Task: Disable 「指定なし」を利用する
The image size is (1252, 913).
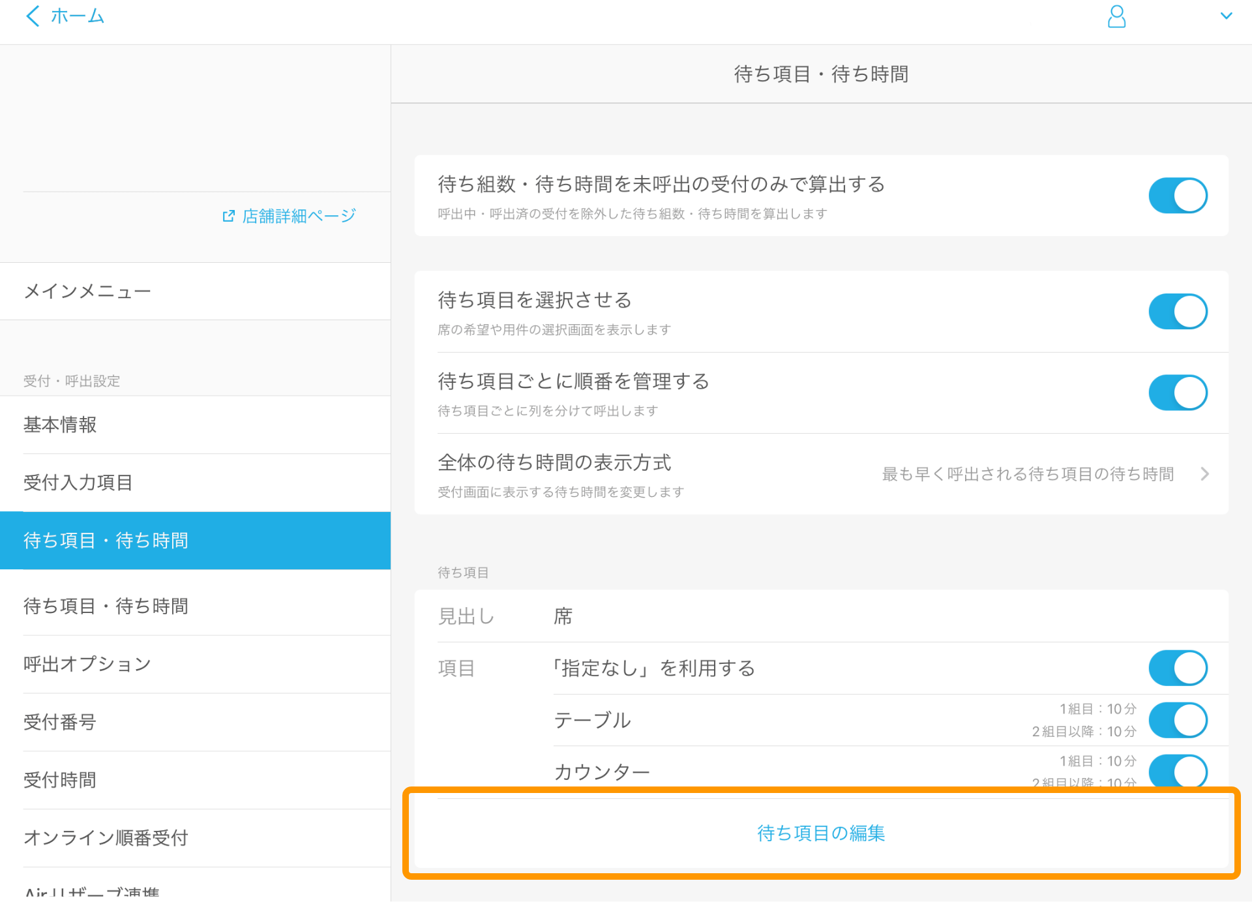Action: [x=1178, y=668]
